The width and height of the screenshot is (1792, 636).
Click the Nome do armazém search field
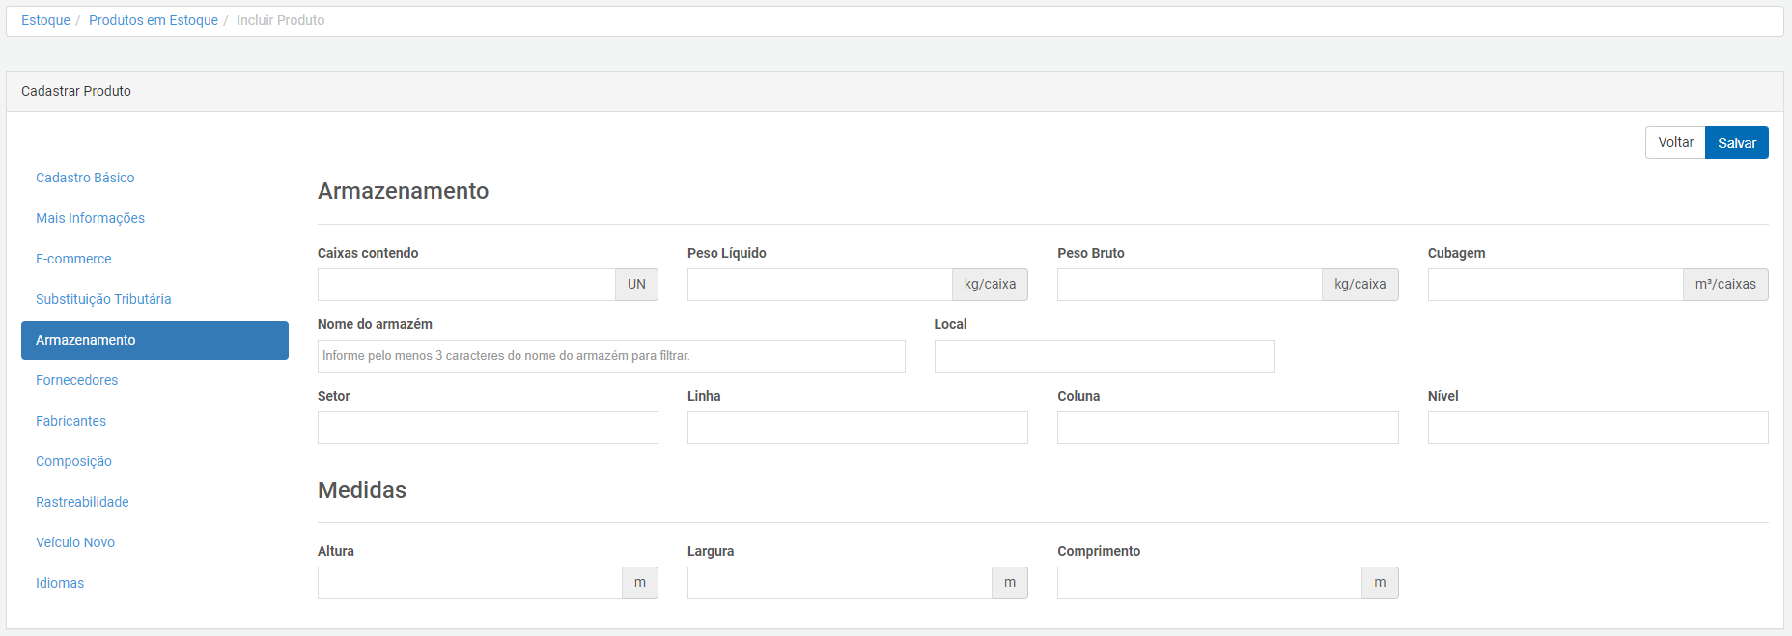[x=611, y=356]
